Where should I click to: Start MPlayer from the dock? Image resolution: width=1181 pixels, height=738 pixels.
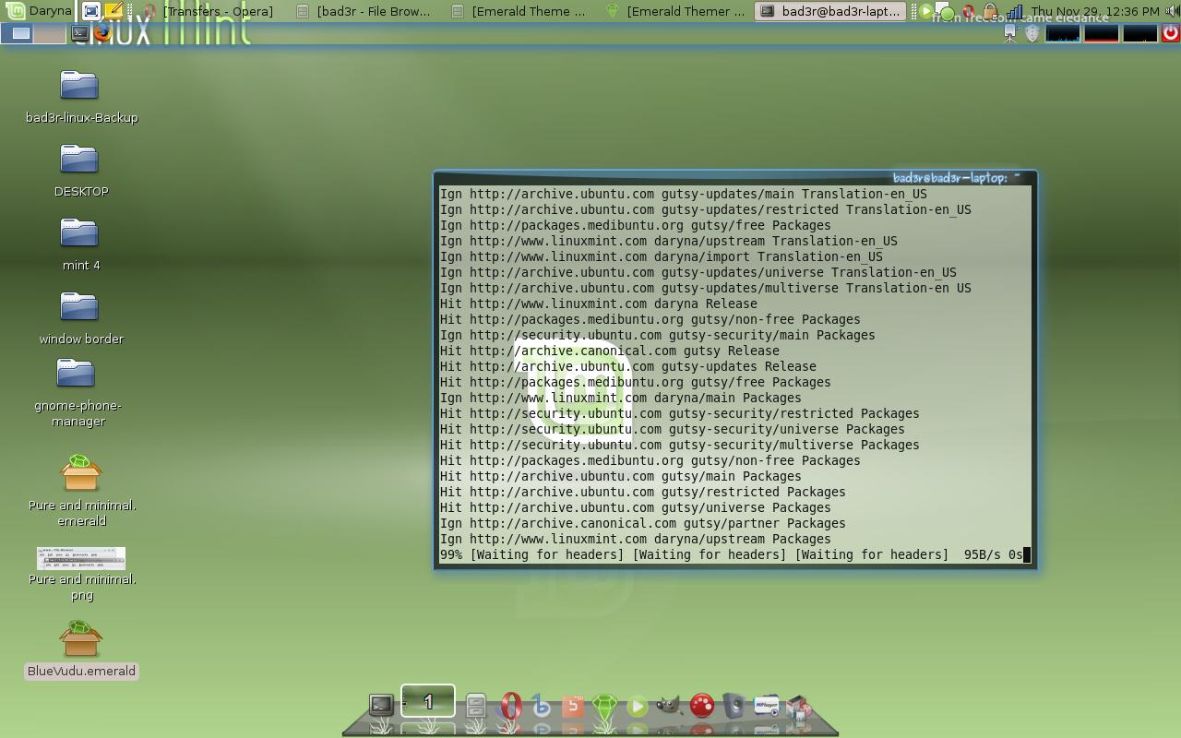coord(765,705)
